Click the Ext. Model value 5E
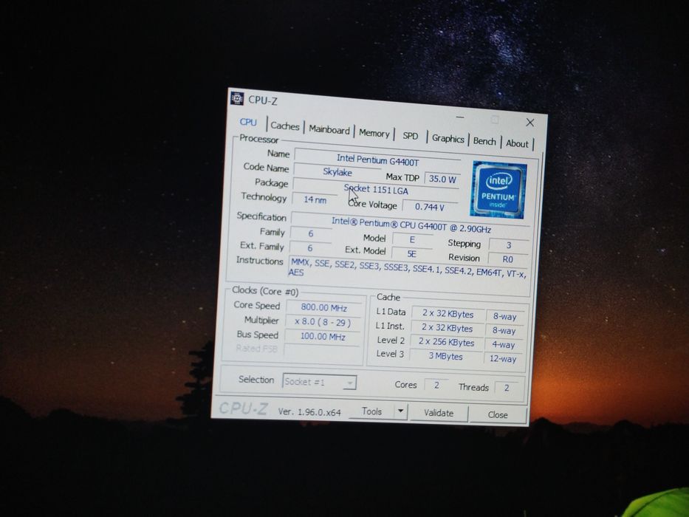This screenshot has width=689, height=517. point(411,253)
